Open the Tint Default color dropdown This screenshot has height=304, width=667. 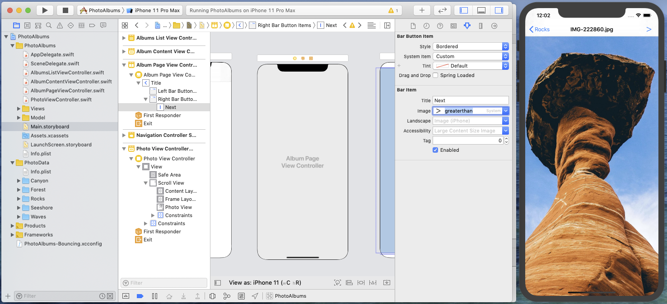click(471, 66)
